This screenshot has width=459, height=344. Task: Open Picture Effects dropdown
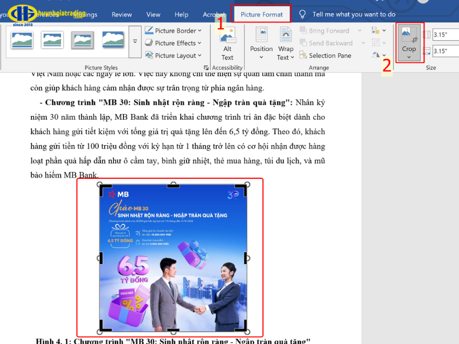click(173, 43)
